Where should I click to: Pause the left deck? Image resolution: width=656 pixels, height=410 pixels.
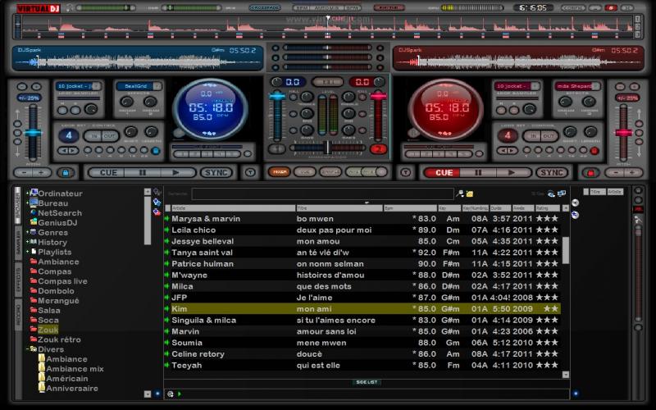pos(142,173)
